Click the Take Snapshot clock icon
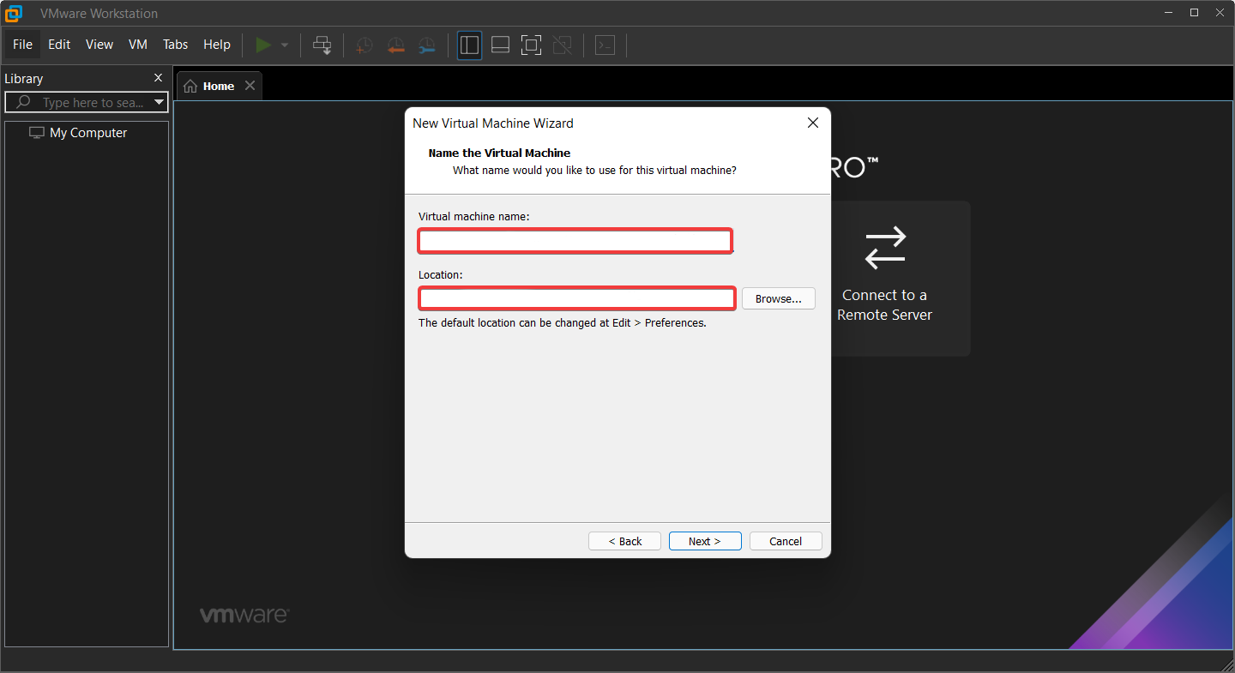1235x673 pixels. 364,45
